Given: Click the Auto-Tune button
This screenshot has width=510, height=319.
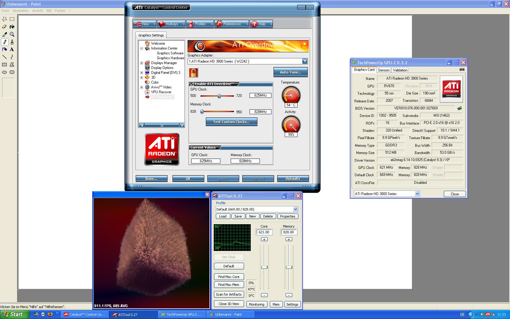Looking at the screenshot, I should pyautogui.click(x=291, y=72).
